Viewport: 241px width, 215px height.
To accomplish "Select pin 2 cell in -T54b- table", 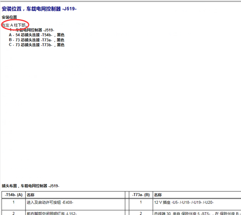I will click(14, 213).
